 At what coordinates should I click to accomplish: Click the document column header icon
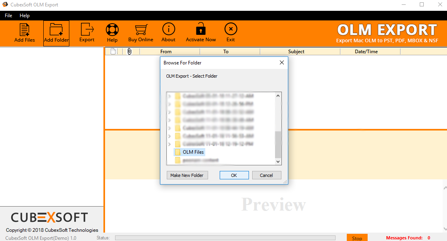113,52
